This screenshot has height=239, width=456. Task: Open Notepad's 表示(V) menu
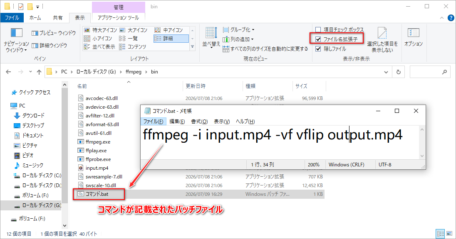point(222,122)
